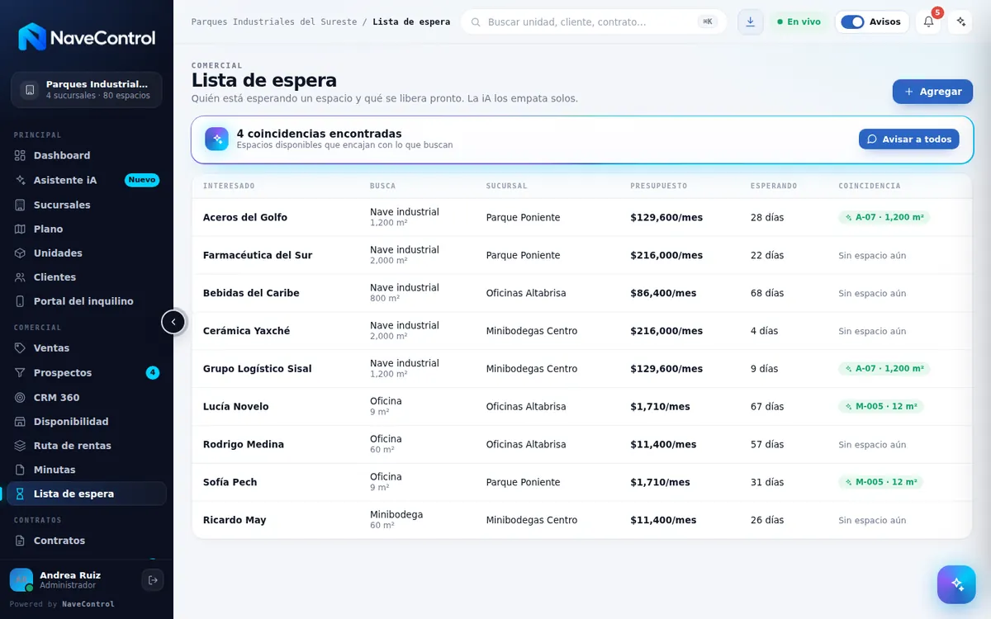Screen dimensions: 991x619
Task: Click the Ventas tag icon
Action: 21,348
